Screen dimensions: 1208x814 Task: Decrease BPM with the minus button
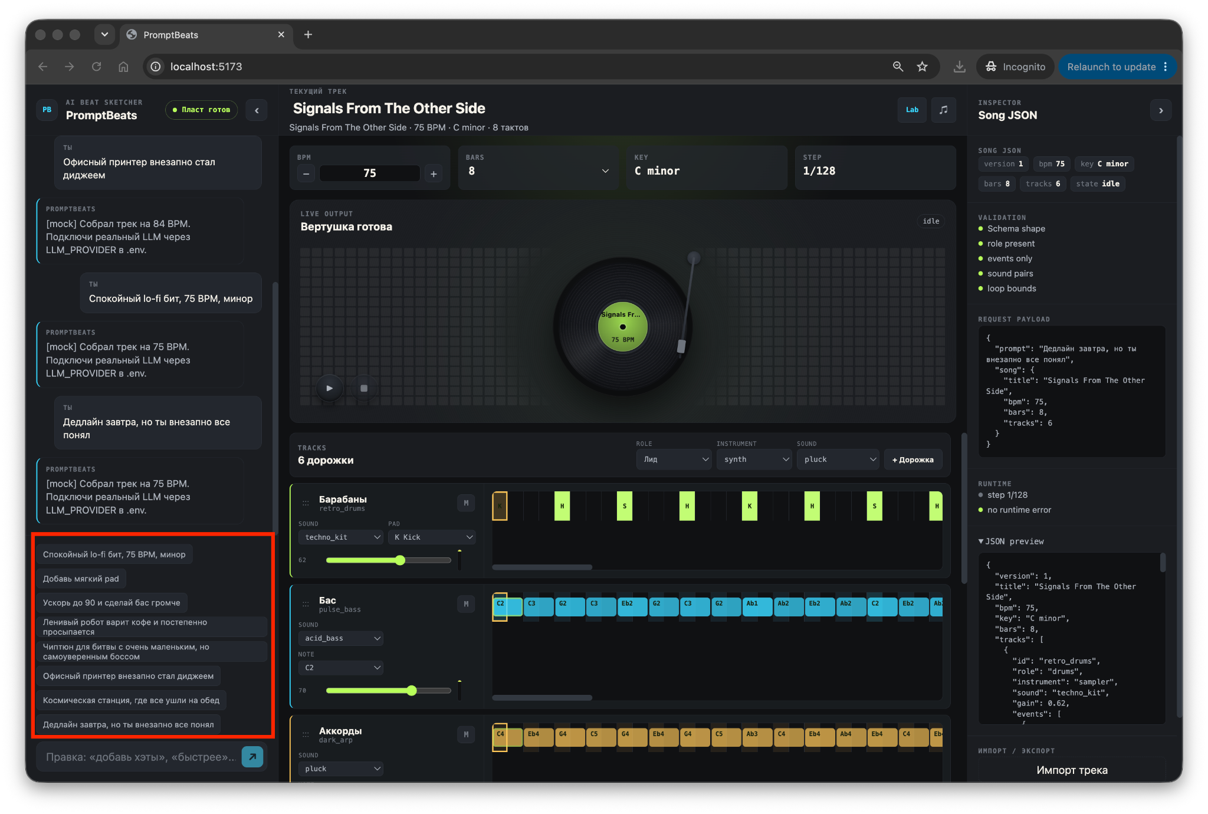pos(306,173)
